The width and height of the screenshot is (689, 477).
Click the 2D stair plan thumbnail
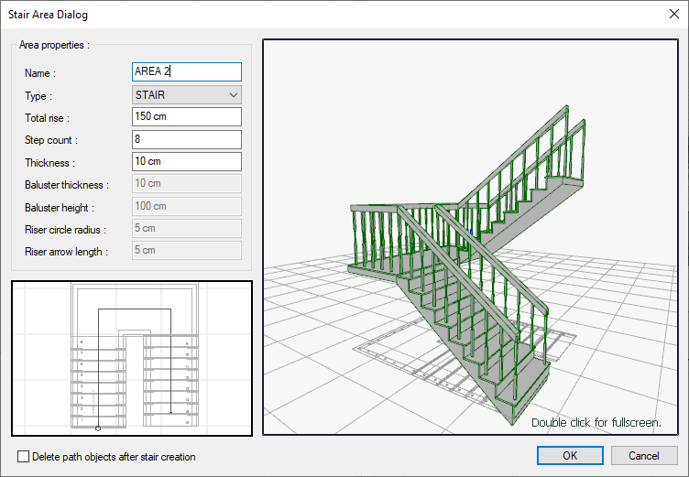[x=132, y=357]
